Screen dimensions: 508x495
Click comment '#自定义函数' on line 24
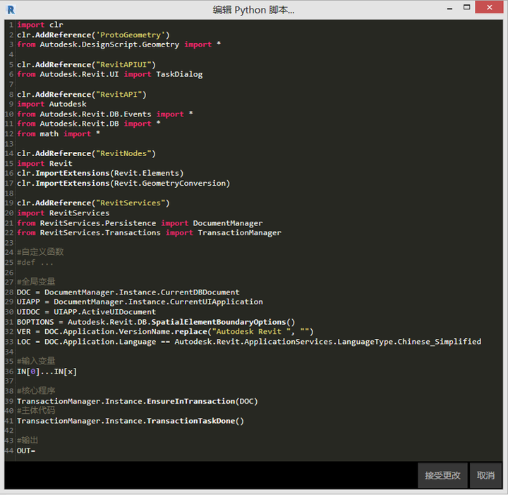point(40,252)
